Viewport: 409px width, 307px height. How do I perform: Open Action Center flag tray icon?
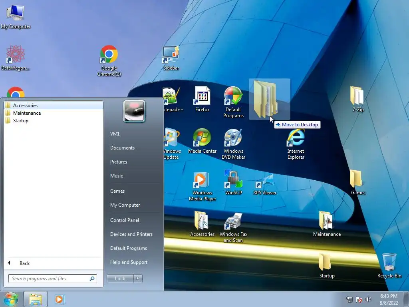359,299
